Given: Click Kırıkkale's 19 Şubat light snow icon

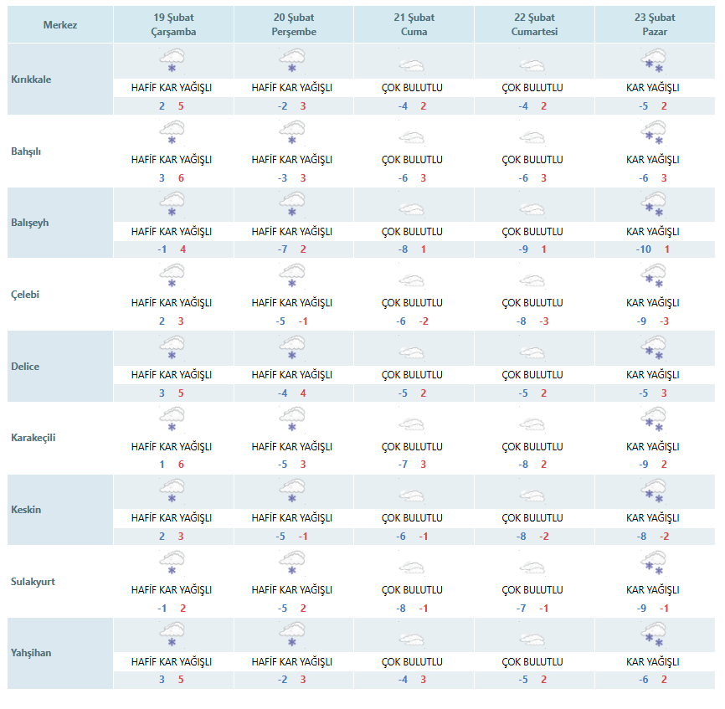Looking at the screenshot, I should point(172,63).
